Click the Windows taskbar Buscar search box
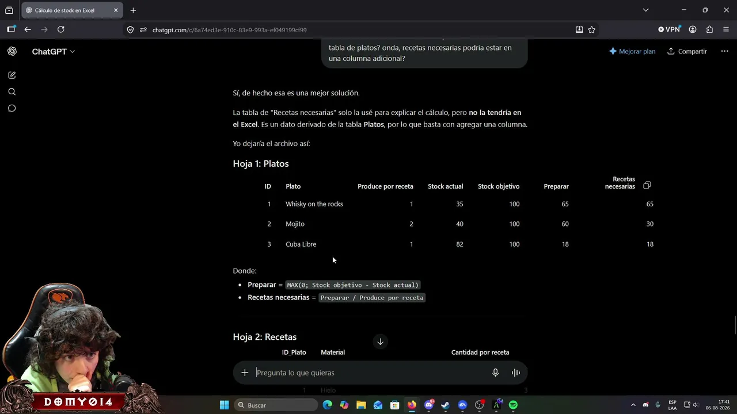The height and width of the screenshot is (414, 737). point(276,405)
